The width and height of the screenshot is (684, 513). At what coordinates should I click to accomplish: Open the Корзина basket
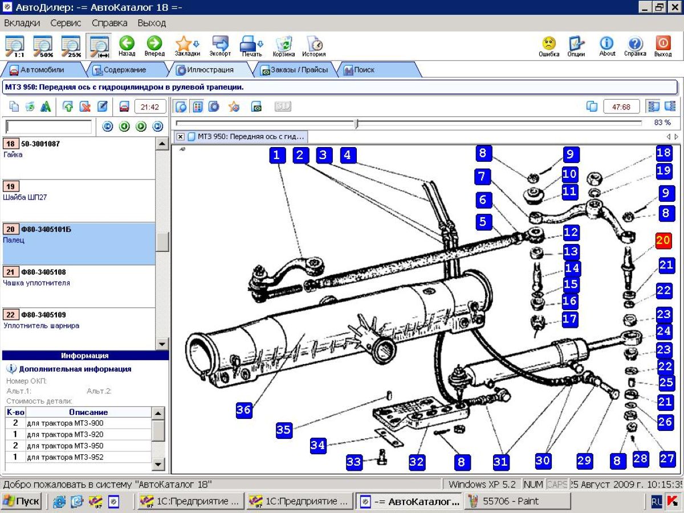click(x=284, y=47)
